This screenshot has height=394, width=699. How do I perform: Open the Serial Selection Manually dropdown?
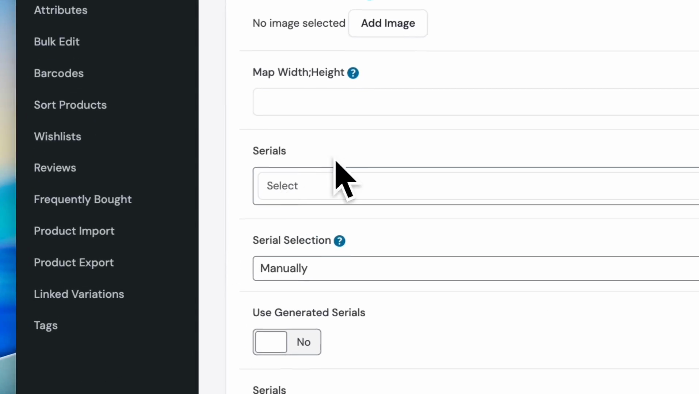475,269
